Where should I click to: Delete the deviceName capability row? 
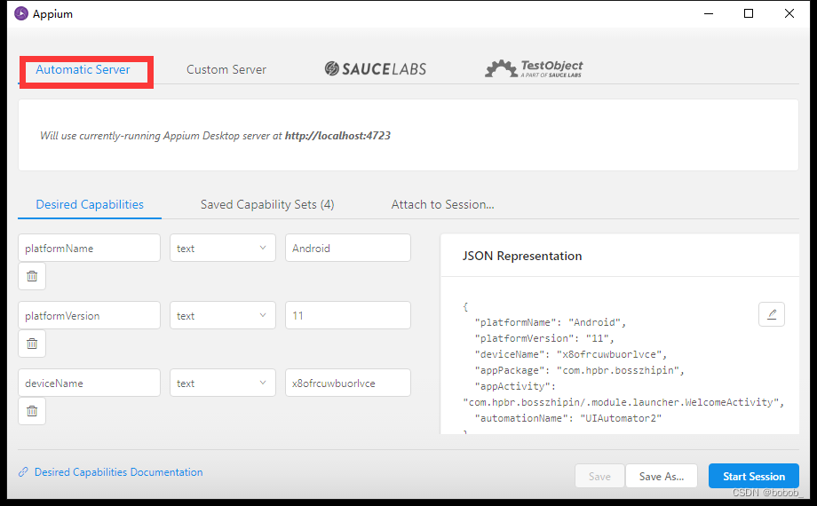(32, 411)
